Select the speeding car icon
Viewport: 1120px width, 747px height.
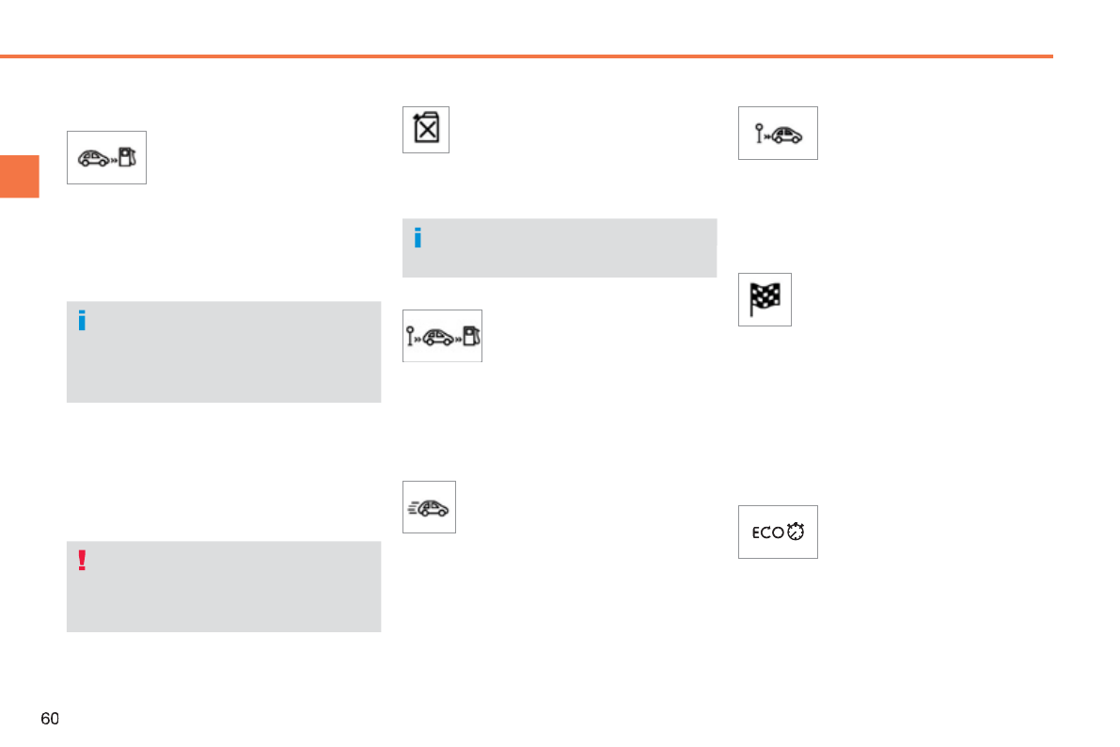coord(429,507)
